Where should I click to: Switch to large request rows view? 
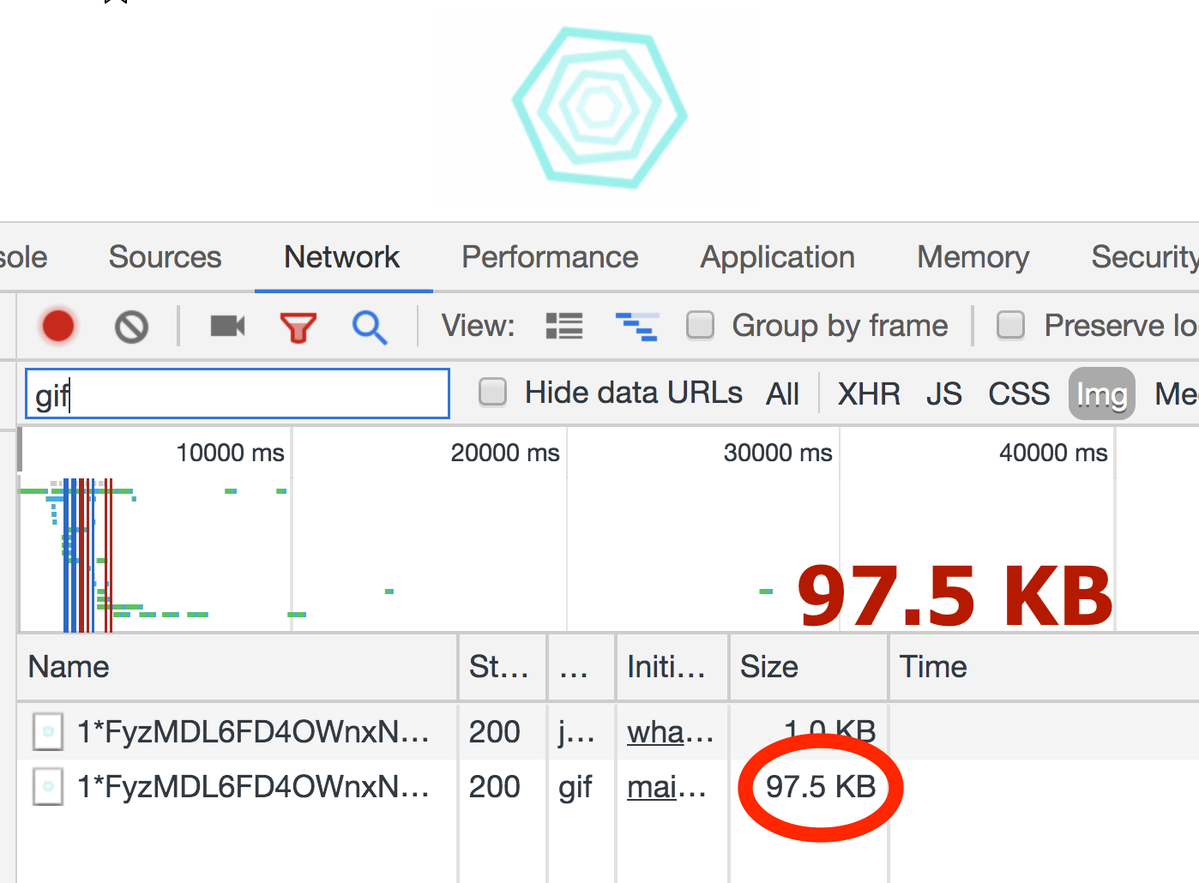click(563, 327)
